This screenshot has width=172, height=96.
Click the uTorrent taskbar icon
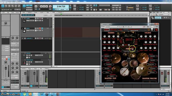coord(25,94)
